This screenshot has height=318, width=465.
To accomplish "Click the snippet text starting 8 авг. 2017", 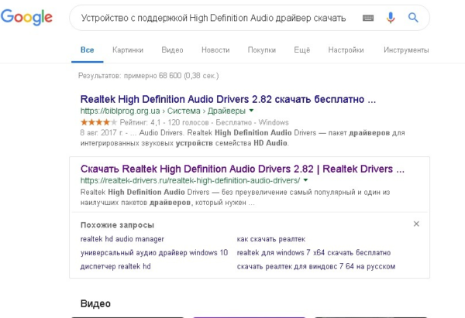I will [243, 138].
